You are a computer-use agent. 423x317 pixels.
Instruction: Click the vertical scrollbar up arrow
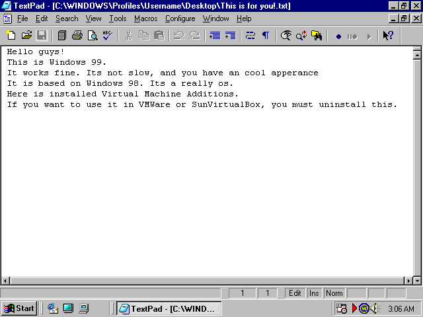pos(417,55)
